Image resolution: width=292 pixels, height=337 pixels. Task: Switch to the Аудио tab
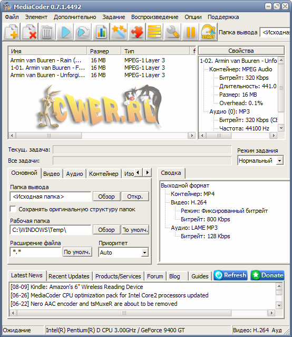pos(74,174)
